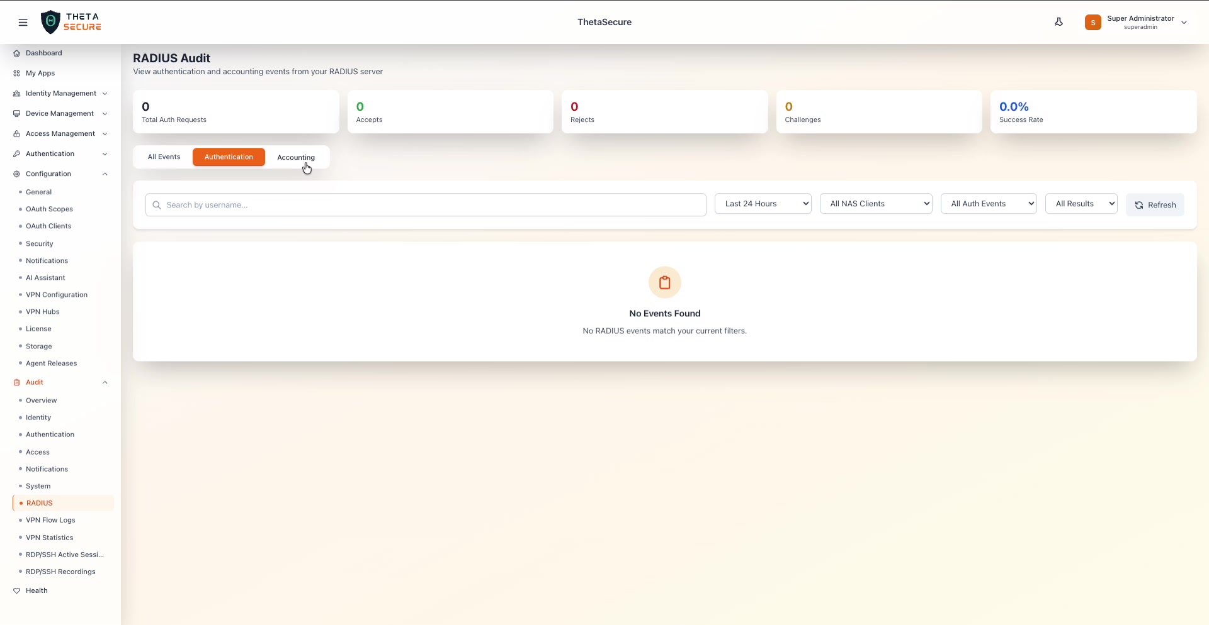The width and height of the screenshot is (1209, 625).
Task: Open the Last 24 Hours time range dropdown
Action: tap(763, 203)
